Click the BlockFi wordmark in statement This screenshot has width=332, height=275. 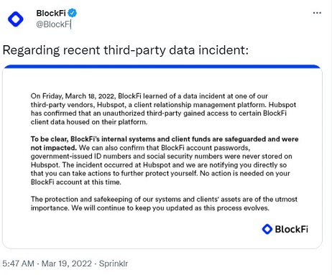291,229
